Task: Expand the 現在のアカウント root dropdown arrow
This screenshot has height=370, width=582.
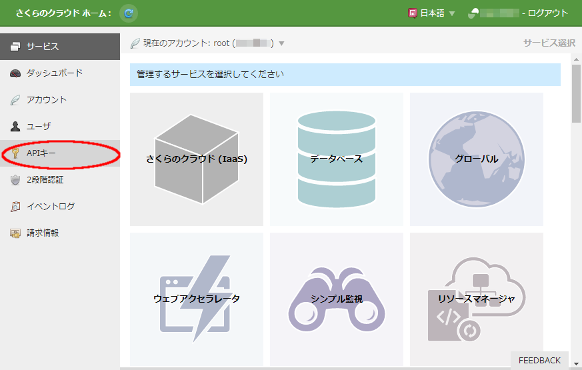Action: click(x=281, y=43)
